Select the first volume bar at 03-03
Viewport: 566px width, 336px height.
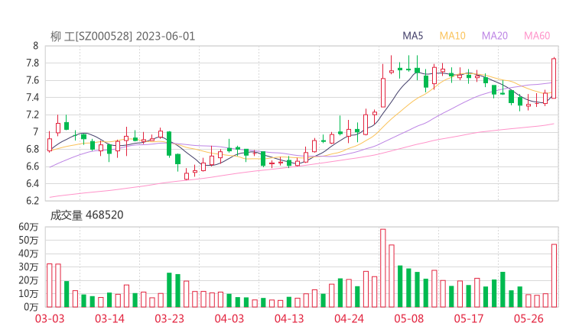(x=50, y=286)
